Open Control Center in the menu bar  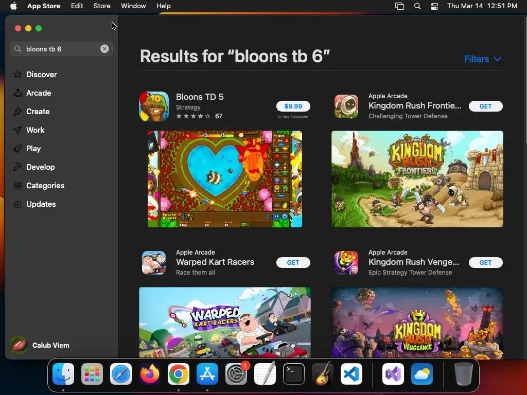(434, 6)
